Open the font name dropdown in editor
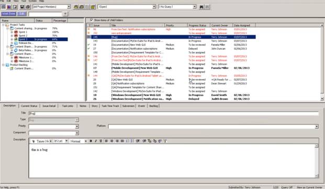Viewport: 325px width, 189px height. 51,141
